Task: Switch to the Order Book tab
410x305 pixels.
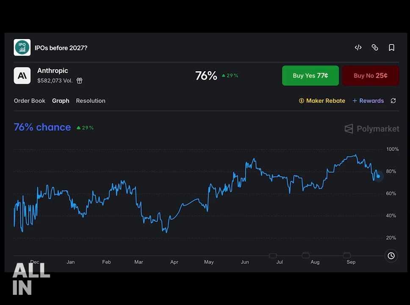Action: [30, 101]
